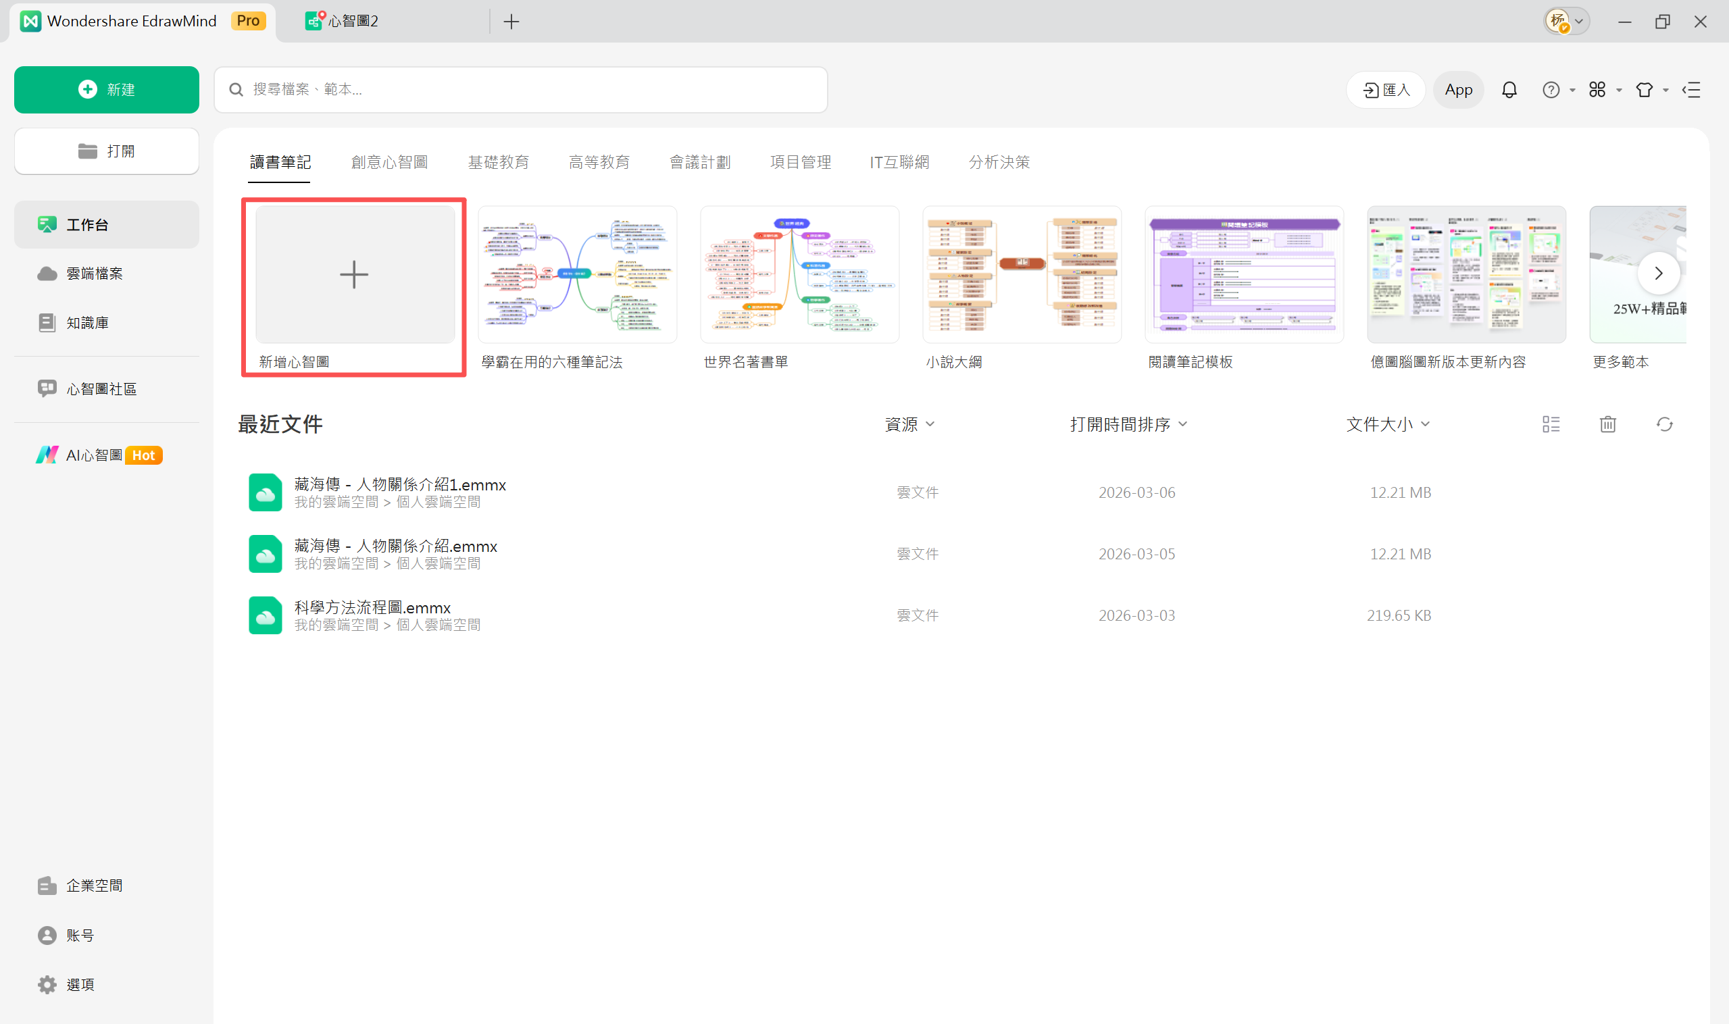Switch recent files list view layout
The image size is (1729, 1024).
click(1550, 424)
